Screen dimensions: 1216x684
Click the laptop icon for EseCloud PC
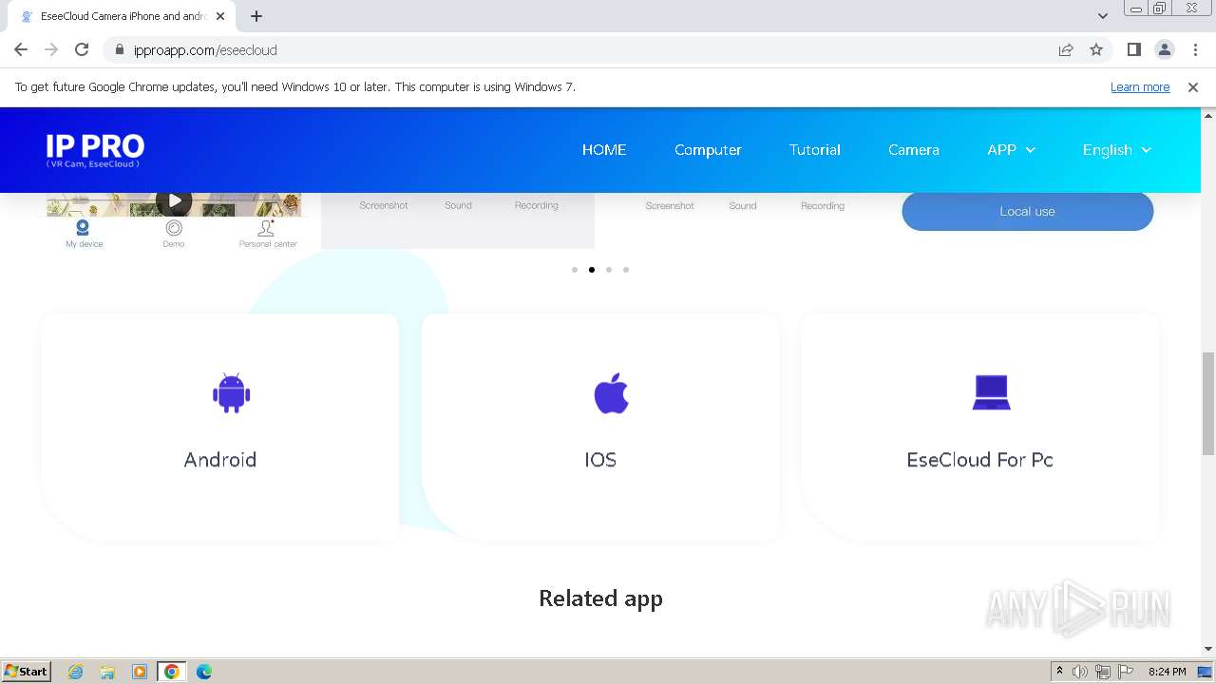[991, 392]
